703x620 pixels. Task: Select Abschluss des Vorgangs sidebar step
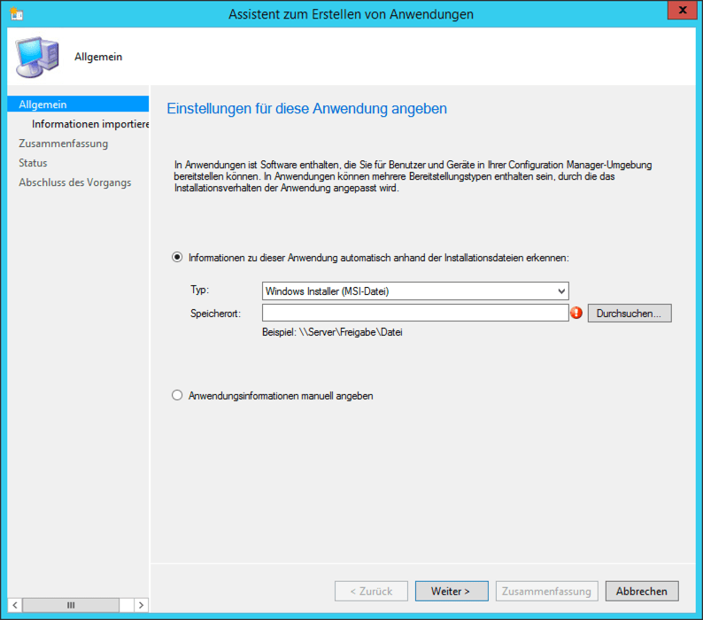pyautogui.click(x=75, y=182)
